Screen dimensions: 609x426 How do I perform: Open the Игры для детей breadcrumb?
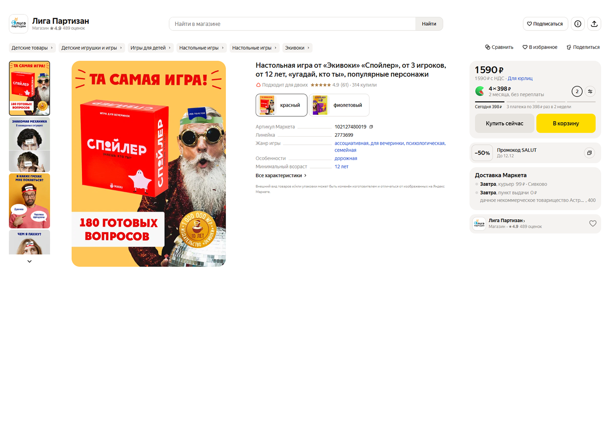click(x=151, y=48)
